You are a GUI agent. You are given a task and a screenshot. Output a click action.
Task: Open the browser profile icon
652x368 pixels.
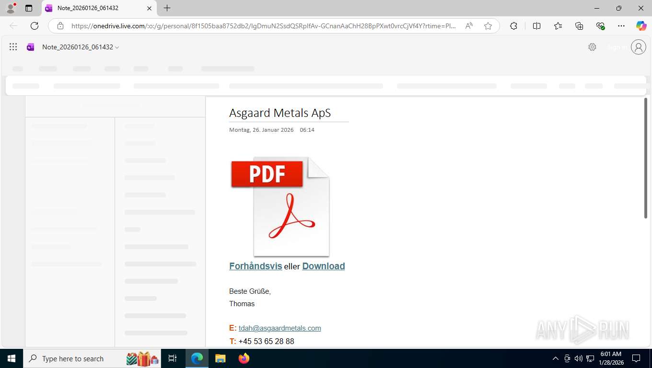click(11, 8)
